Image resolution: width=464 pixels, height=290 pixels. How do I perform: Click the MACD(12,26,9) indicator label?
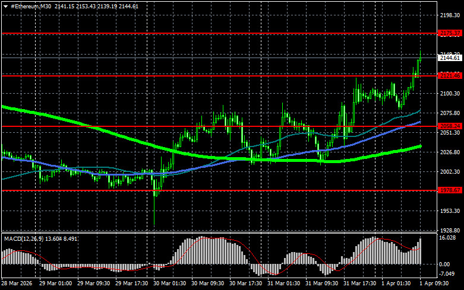point(24,238)
